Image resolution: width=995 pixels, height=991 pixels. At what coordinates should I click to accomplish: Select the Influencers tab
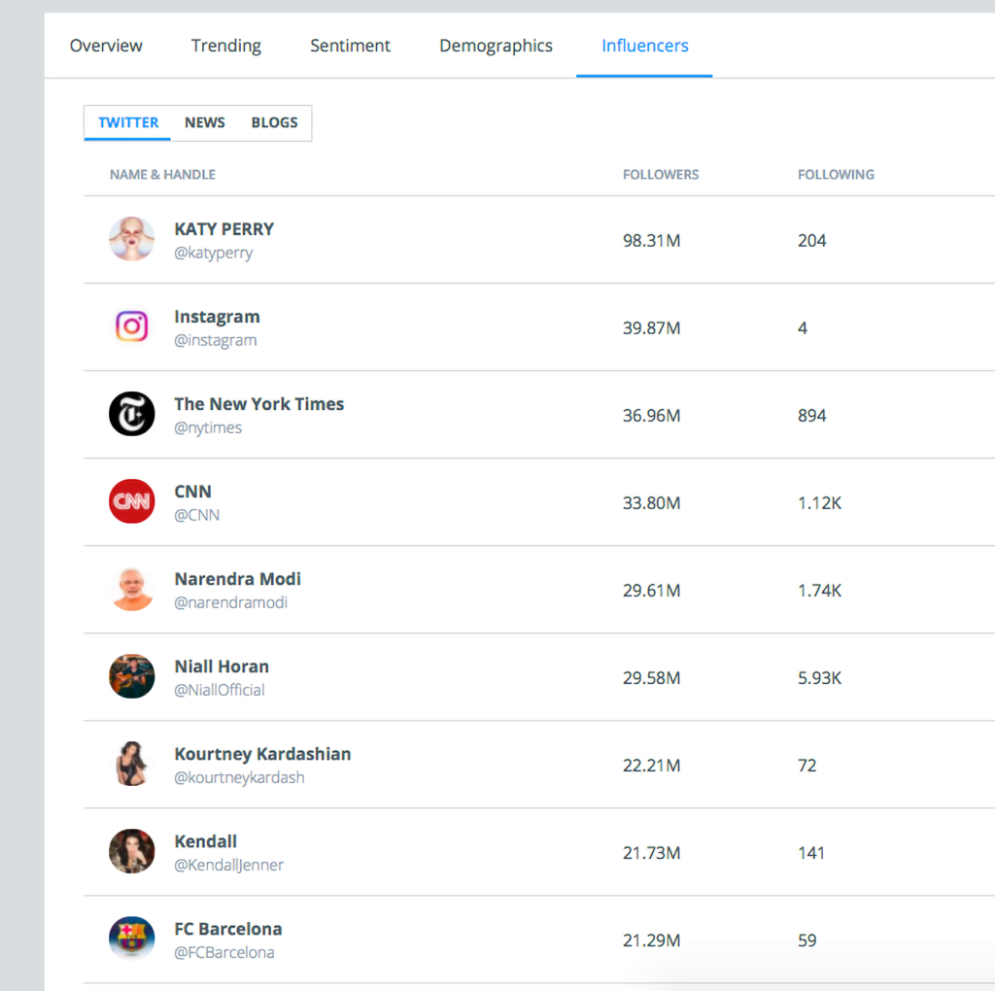pyautogui.click(x=645, y=46)
